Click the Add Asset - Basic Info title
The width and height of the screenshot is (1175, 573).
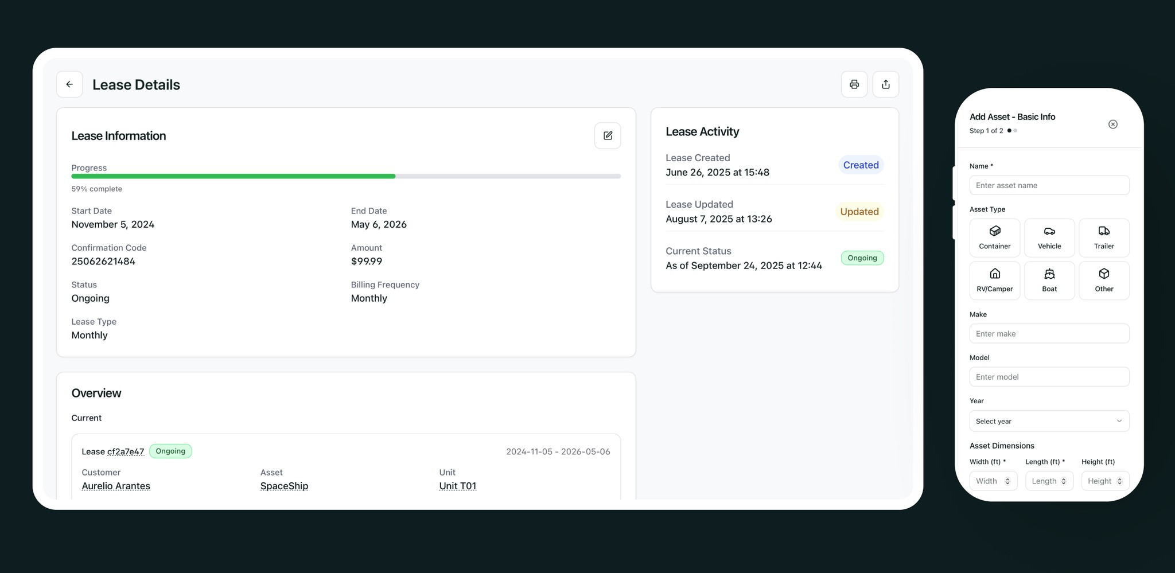coord(1012,116)
